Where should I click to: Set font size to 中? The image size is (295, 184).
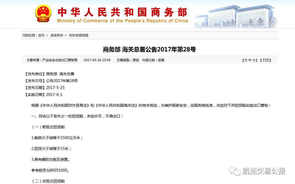tap(250, 60)
